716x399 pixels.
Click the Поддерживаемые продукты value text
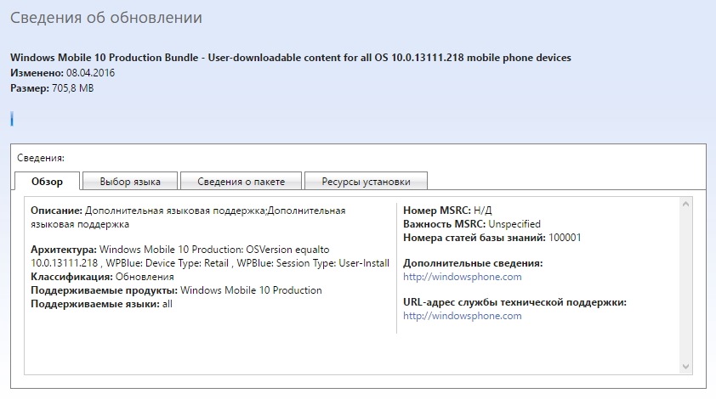[251, 290]
